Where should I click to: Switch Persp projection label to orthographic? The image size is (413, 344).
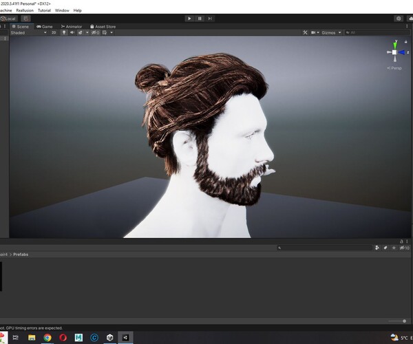[x=394, y=68]
